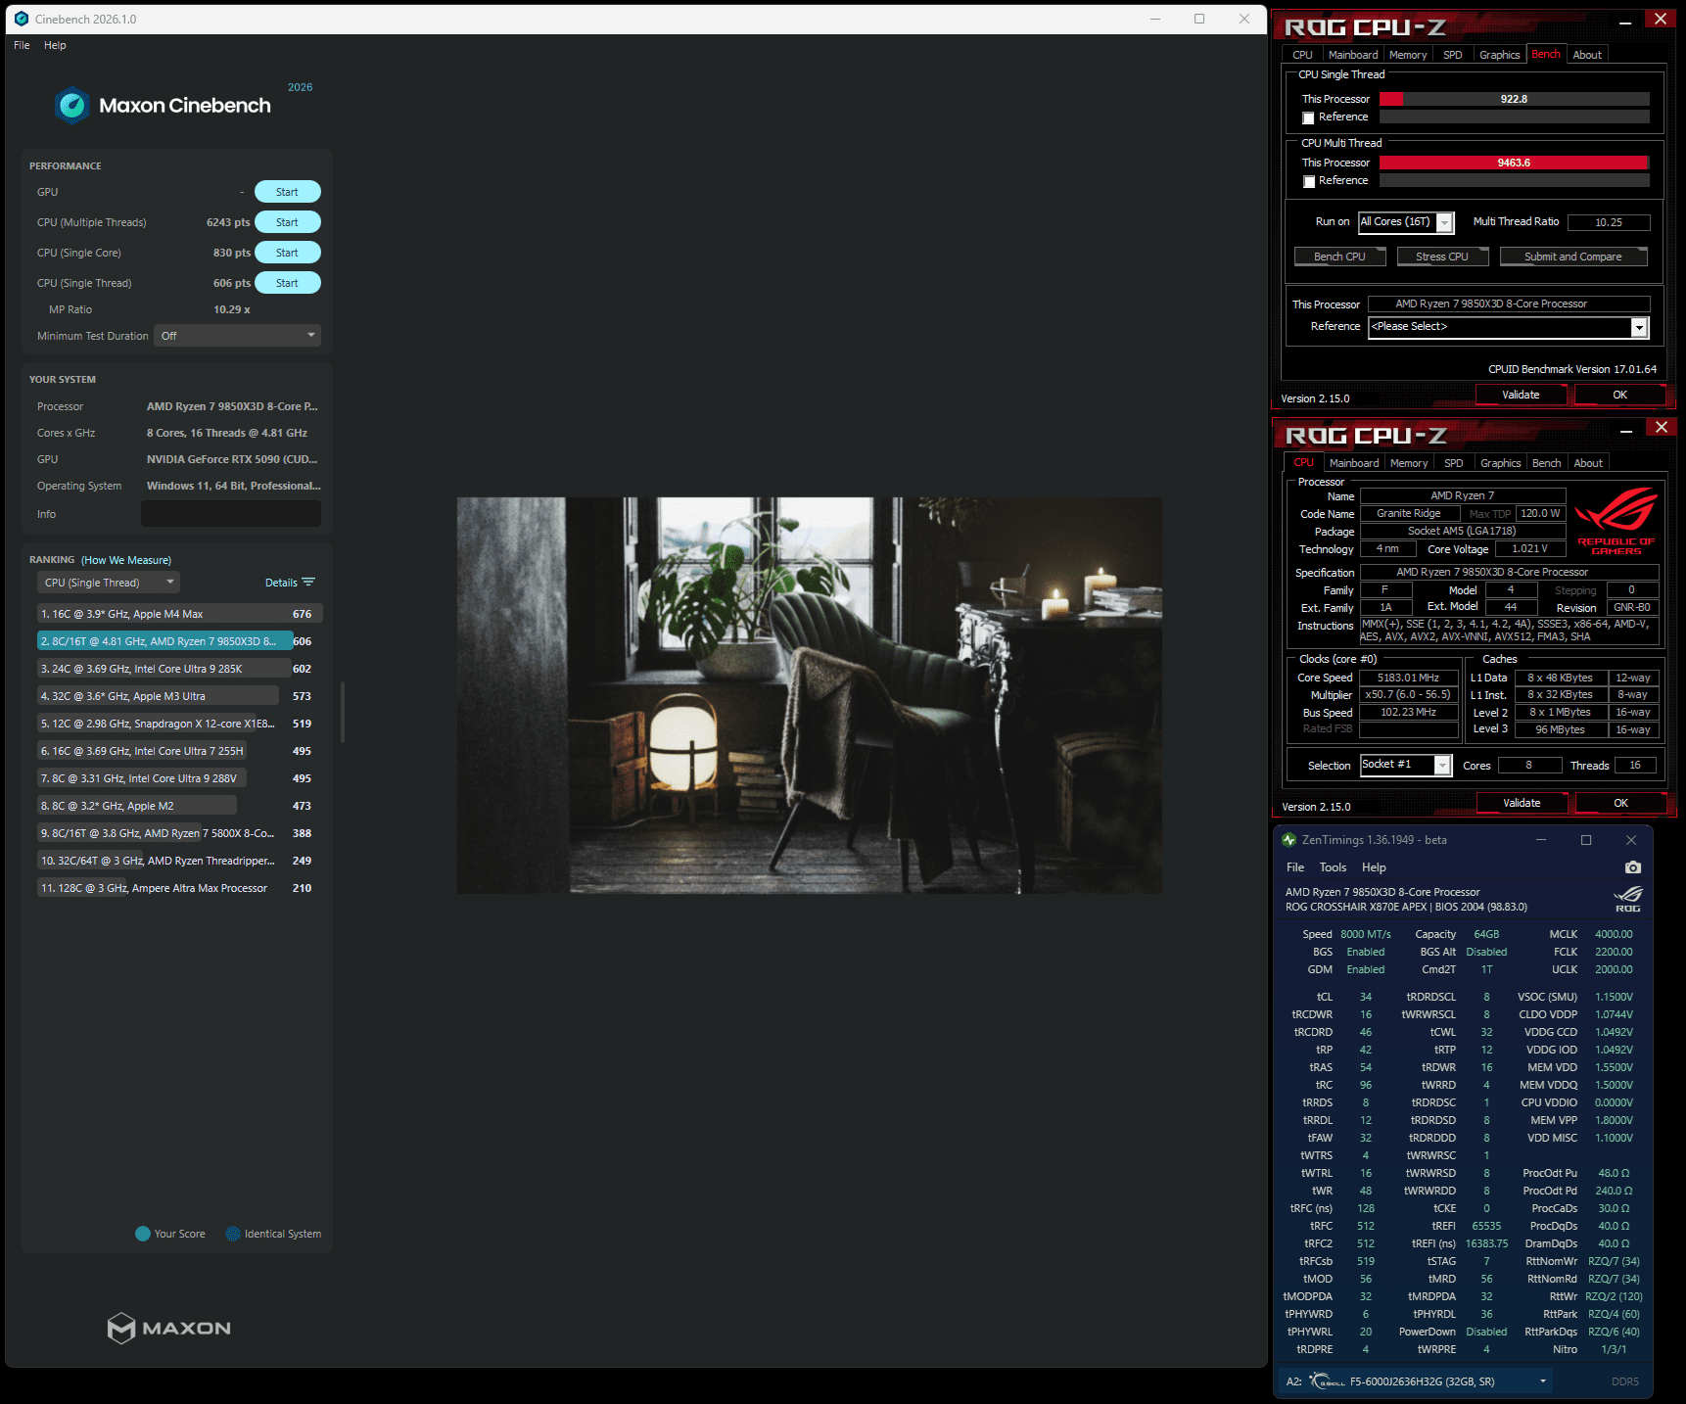
Task: Click the Republic of Gamers logo in CPU-Z
Action: (x=1616, y=521)
